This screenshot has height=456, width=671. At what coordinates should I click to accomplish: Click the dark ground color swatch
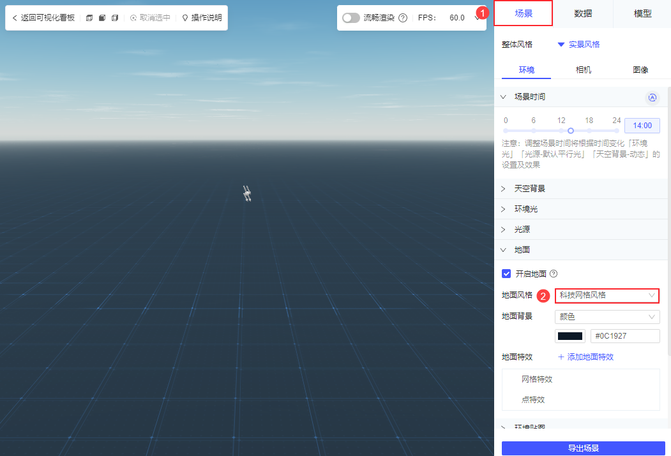point(570,336)
